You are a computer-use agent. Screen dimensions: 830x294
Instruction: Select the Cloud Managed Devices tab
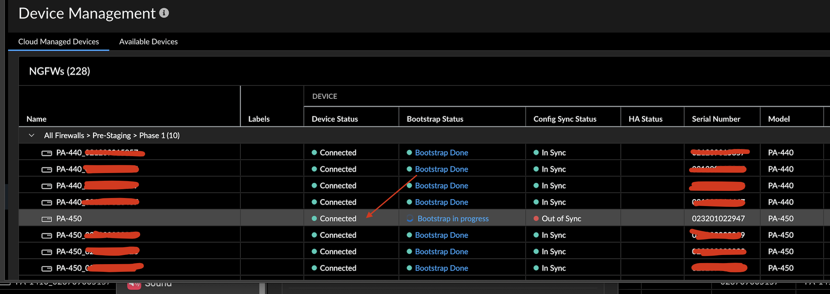tap(58, 41)
